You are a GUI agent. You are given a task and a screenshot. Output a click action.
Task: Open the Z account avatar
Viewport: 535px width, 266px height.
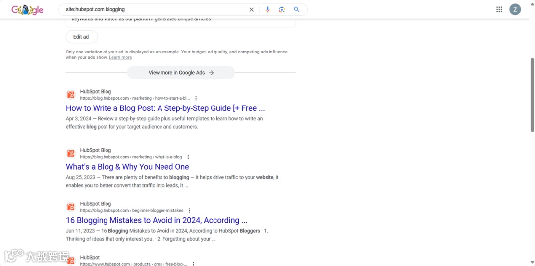pyautogui.click(x=515, y=9)
